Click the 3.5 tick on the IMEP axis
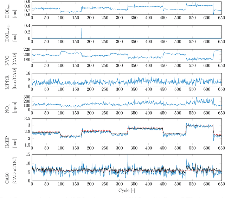Viewport: 225px width, 198px height. point(27,119)
